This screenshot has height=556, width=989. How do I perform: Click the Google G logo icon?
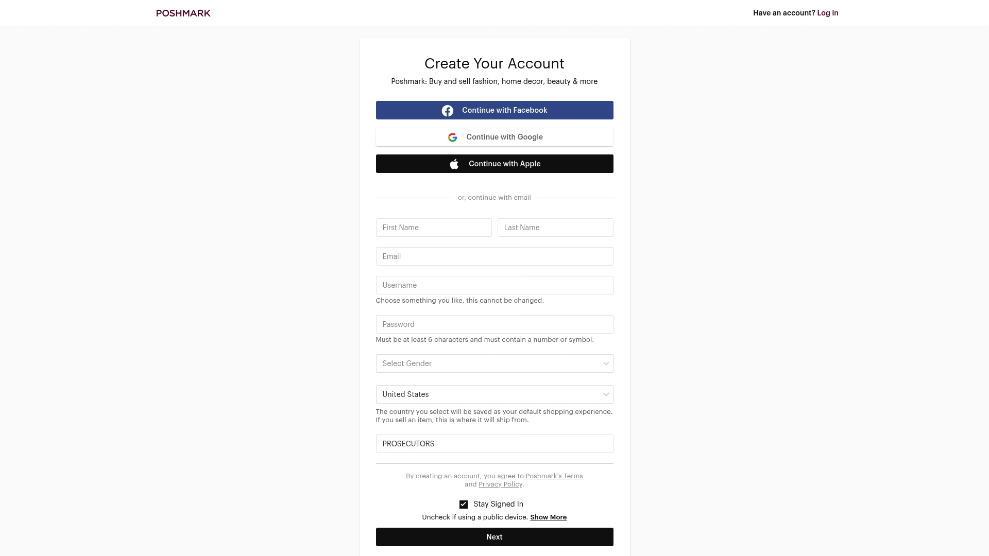pos(452,137)
